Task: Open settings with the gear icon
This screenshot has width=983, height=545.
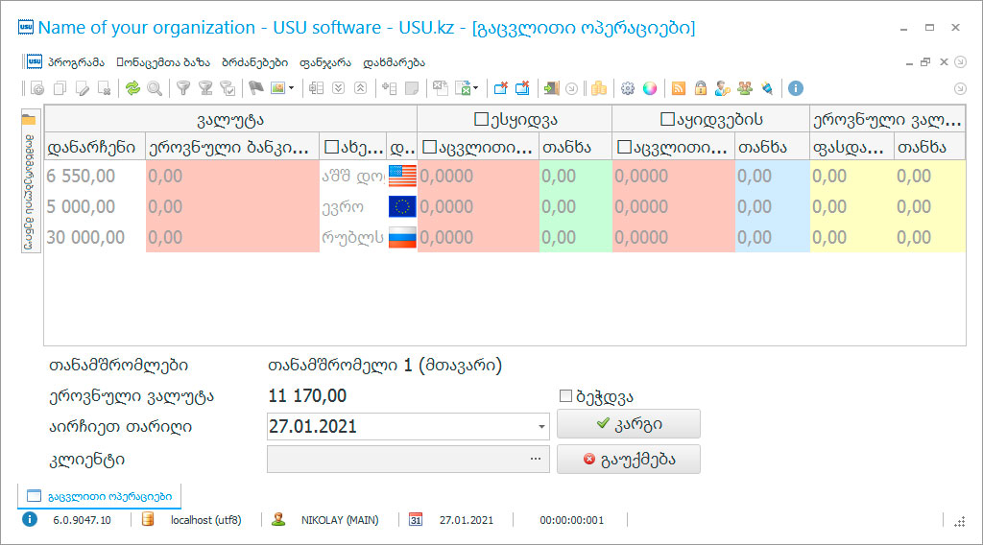Action: pyautogui.click(x=628, y=88)
